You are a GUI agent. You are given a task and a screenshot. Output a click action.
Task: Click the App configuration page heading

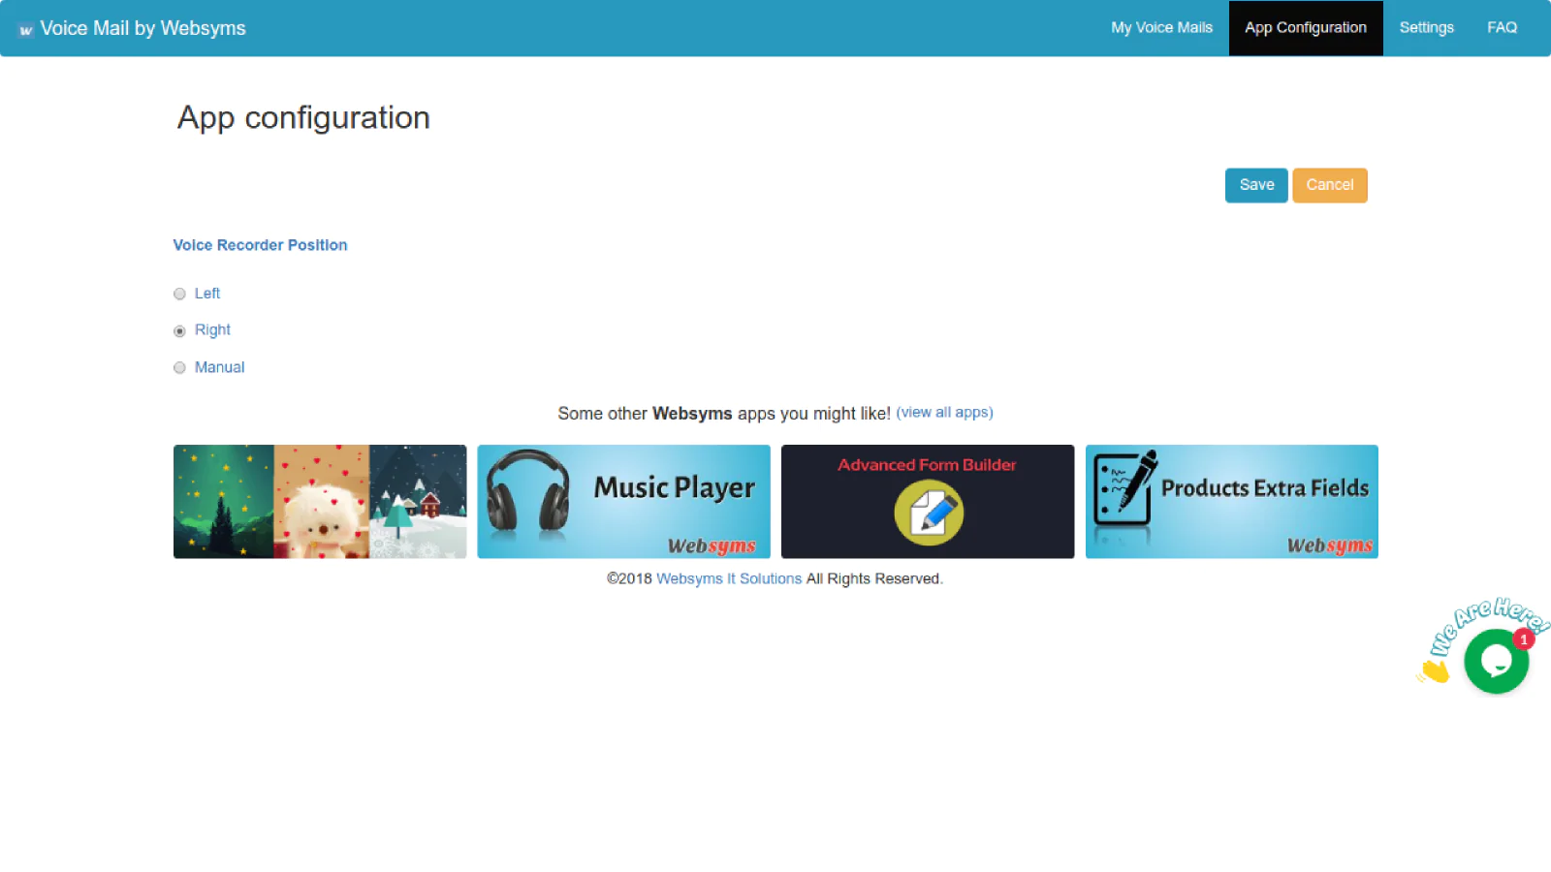(x=303, y=117)
